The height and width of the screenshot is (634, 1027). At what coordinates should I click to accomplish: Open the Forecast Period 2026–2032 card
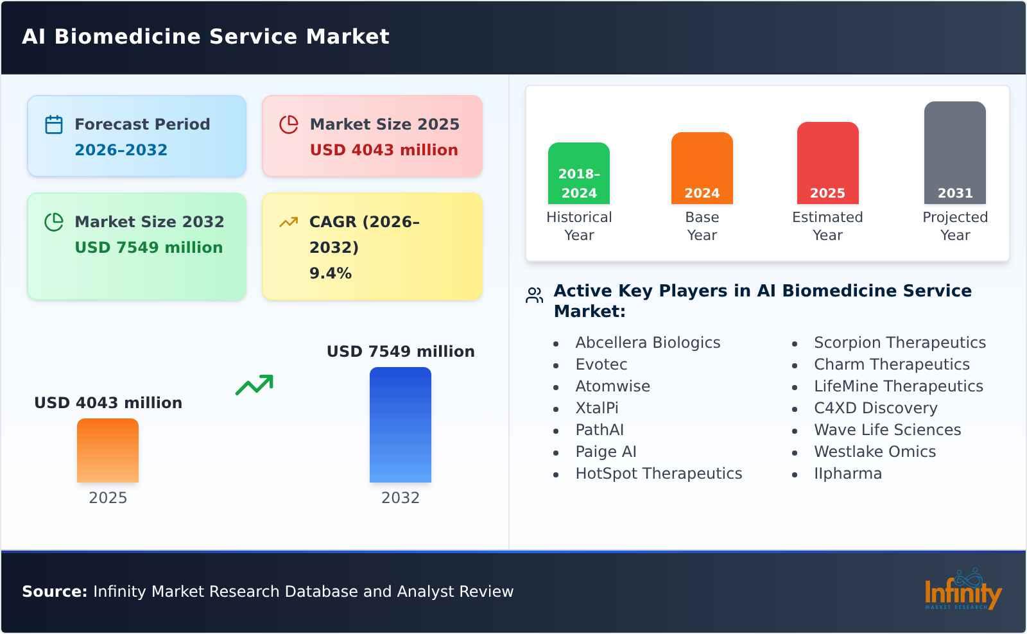tap(137, 136)
